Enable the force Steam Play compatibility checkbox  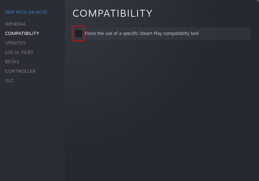coord(78,34)
